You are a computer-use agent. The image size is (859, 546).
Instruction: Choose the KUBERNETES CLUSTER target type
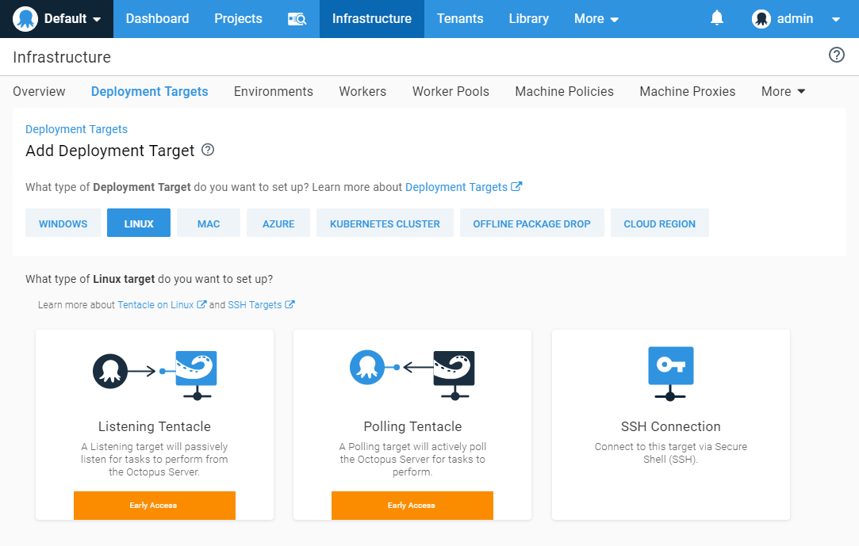click(x=384, y=223)
